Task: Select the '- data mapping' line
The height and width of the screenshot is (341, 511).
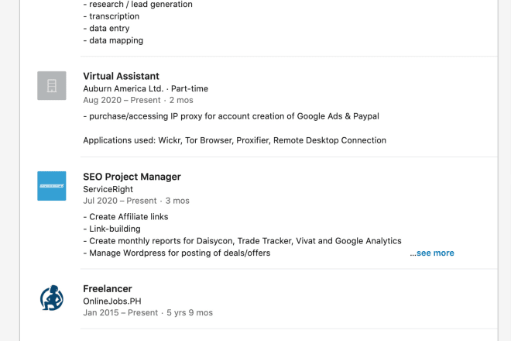Action: coord(113,40)
